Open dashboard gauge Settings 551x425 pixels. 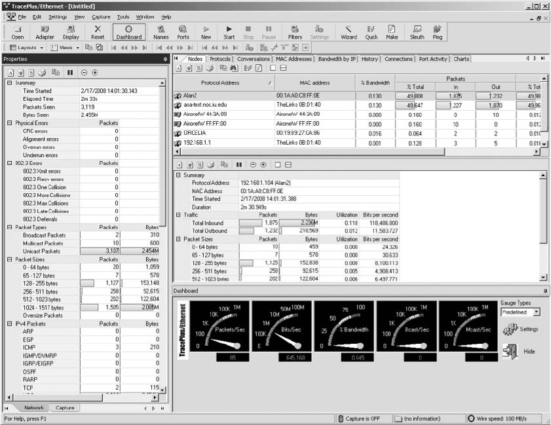[520, 329]
